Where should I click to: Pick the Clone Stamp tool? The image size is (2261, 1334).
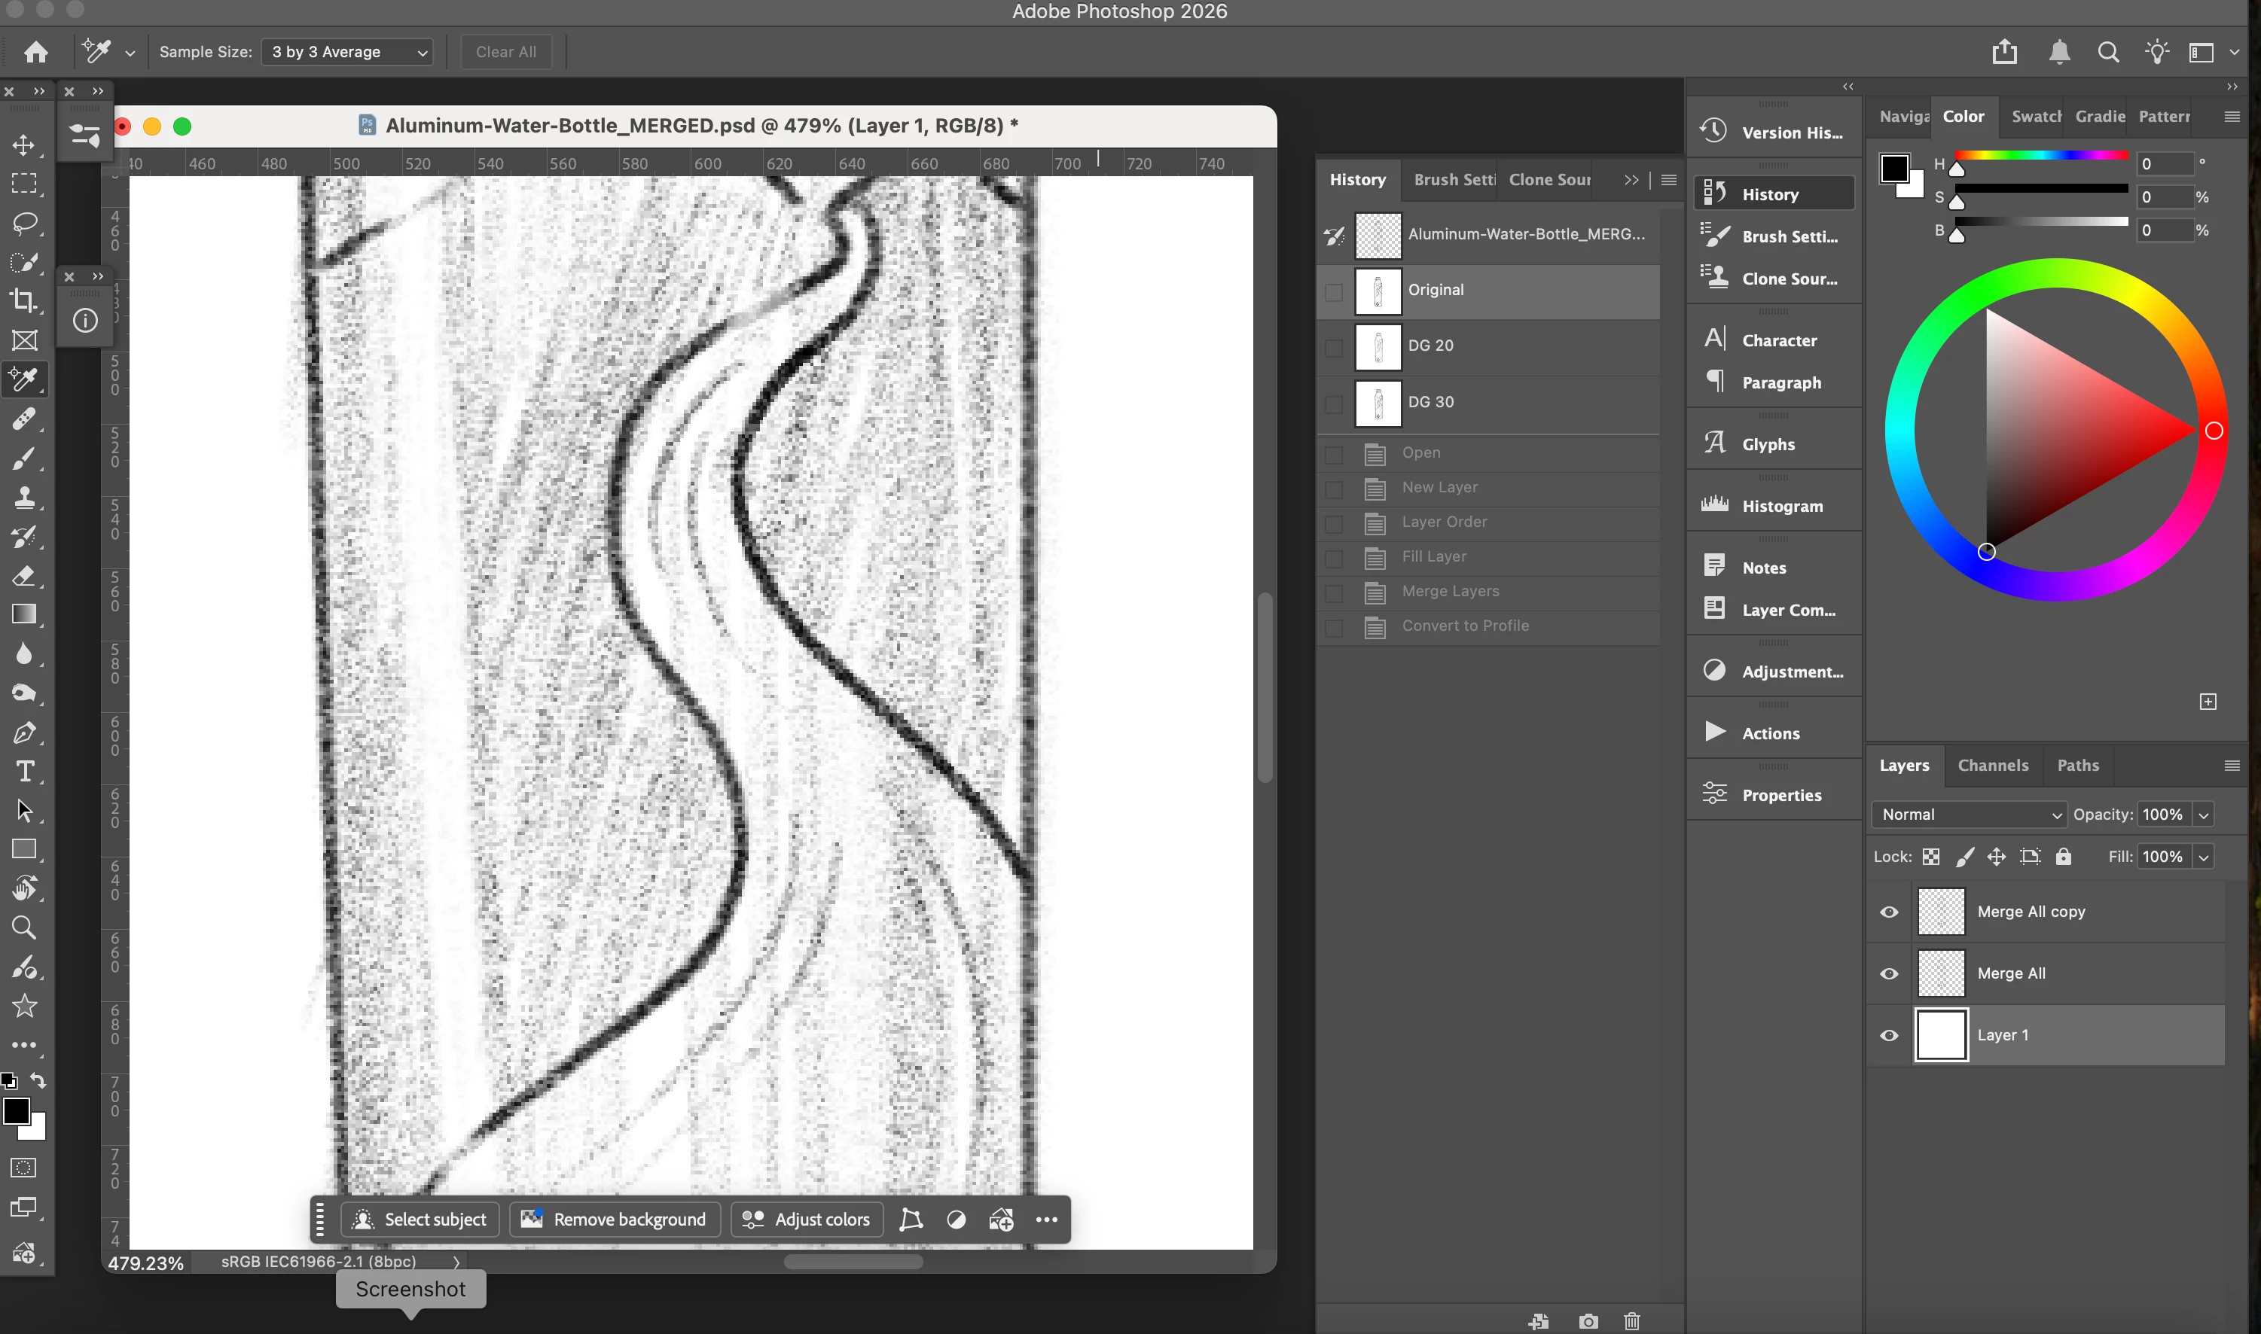click(23, 497)
